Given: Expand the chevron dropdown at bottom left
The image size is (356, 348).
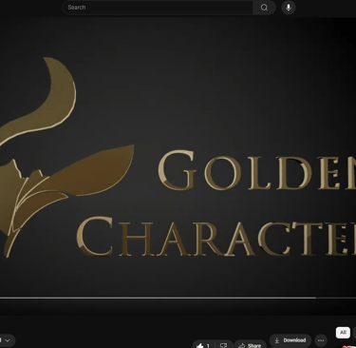Looking at the screenshot, I should 7,340.
